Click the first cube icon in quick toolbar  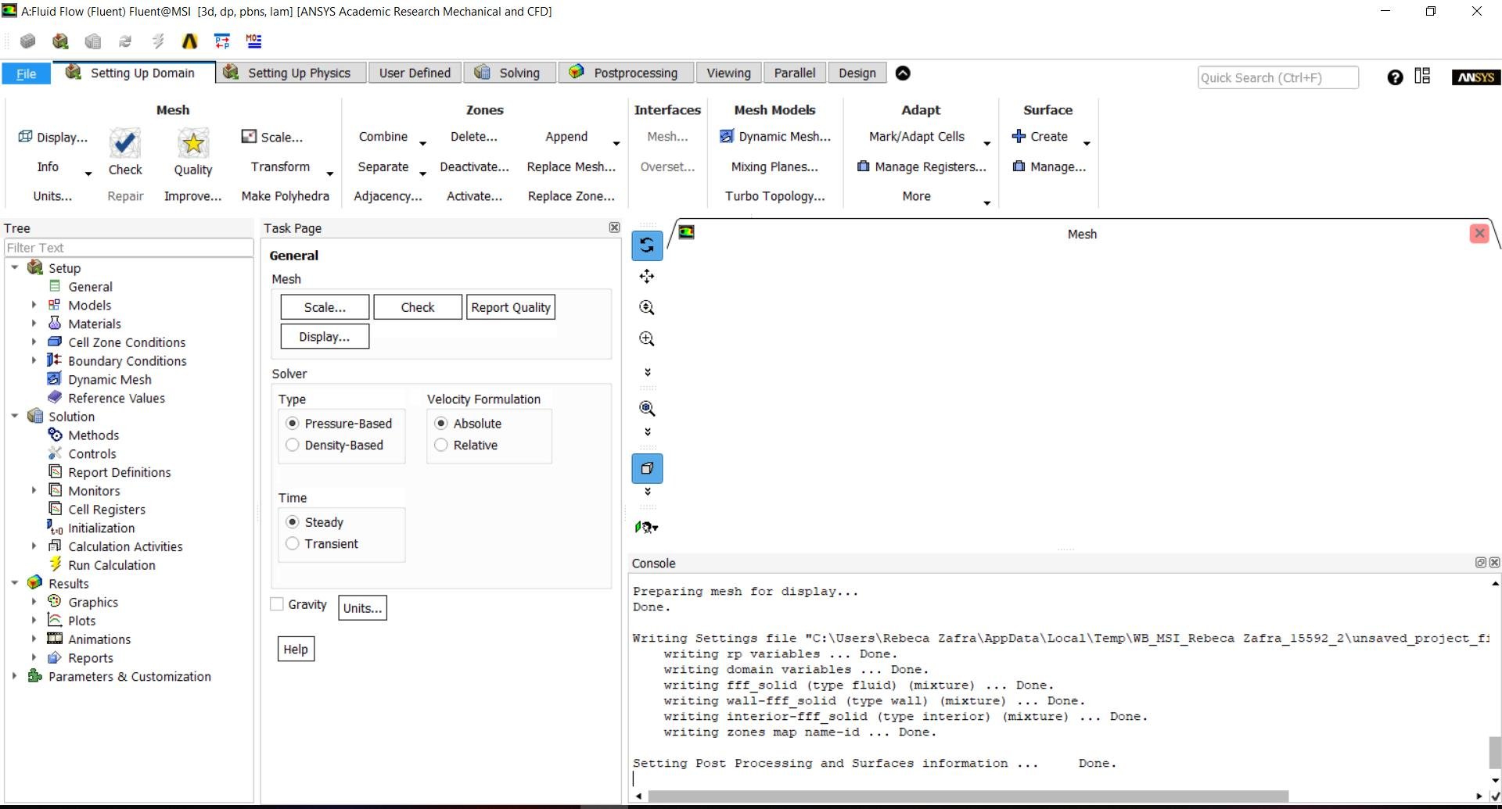coord(28,41)
